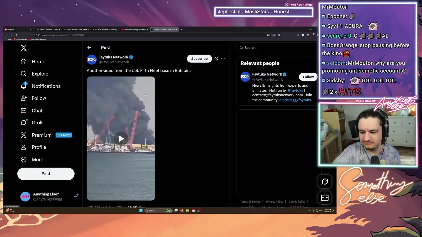
Task: Open the @faytuks mention link
Action: coord(295,90)
